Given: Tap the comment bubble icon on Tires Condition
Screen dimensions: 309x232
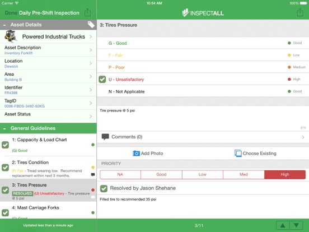Looking at the screenshot, I should tap(93, 174).
